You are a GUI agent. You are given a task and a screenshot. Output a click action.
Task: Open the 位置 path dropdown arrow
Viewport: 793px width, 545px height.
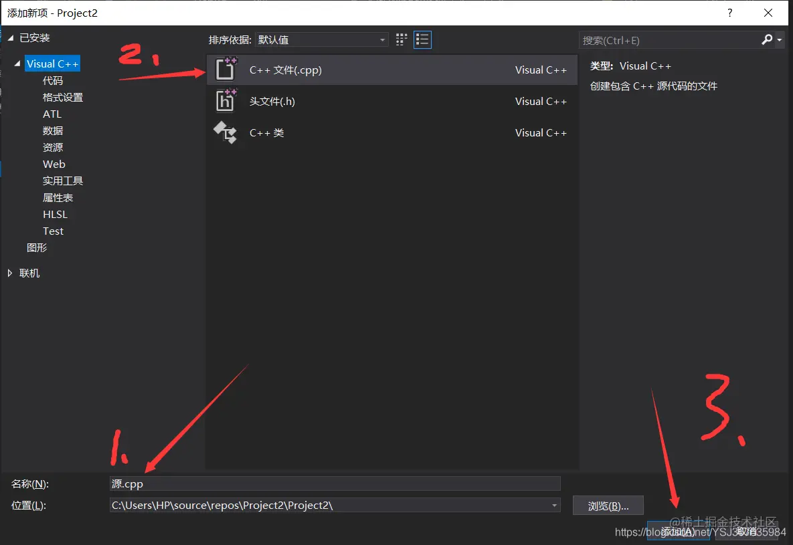point(554,505)
